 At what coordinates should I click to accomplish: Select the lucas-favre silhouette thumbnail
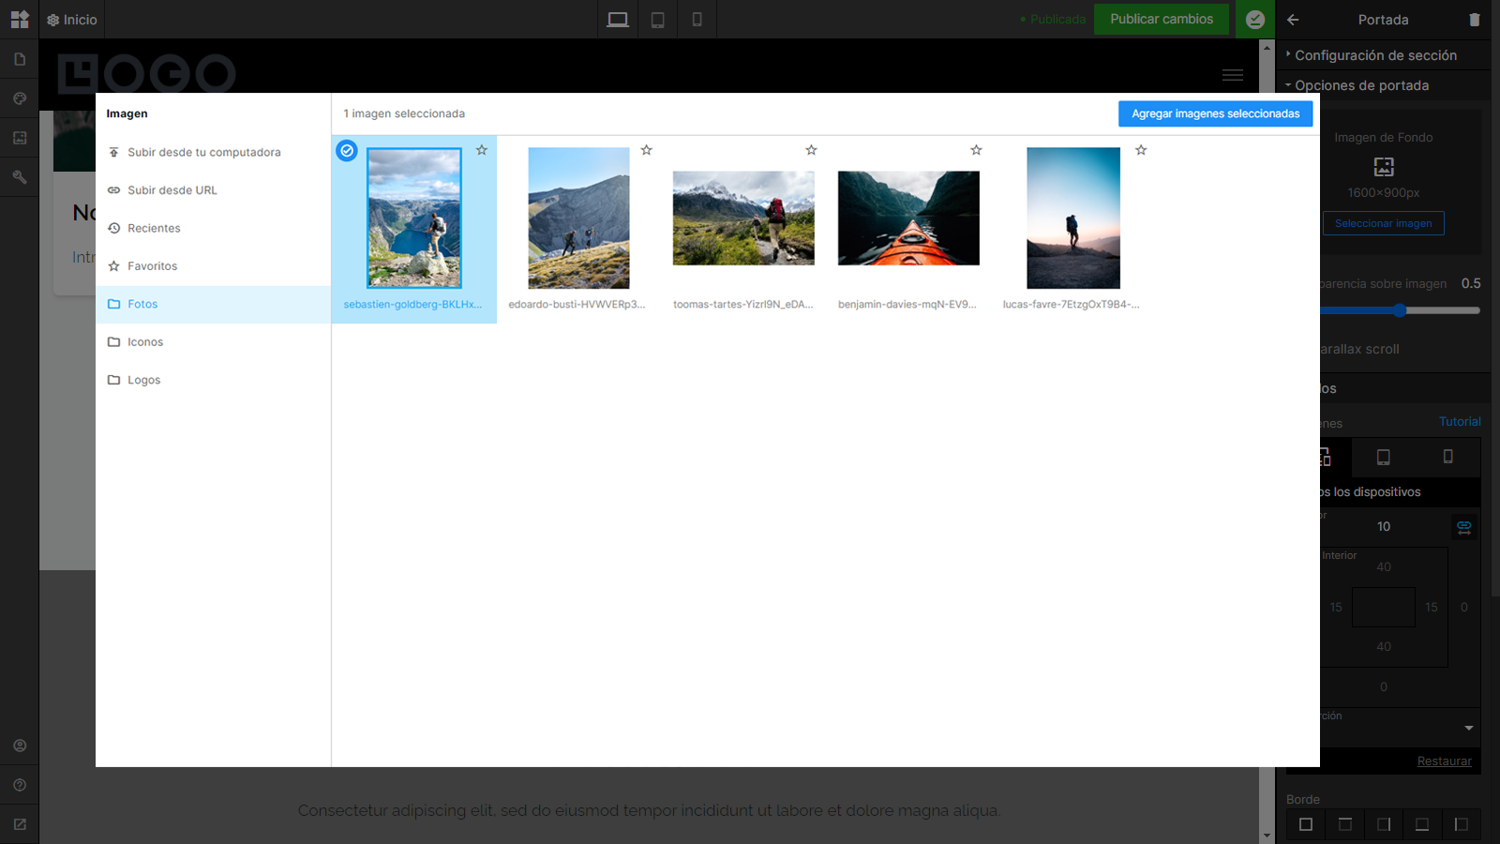point(1073,218)
